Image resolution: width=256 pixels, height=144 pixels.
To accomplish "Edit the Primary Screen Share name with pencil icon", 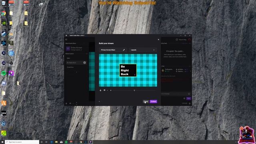I will [x=124, y=50].
